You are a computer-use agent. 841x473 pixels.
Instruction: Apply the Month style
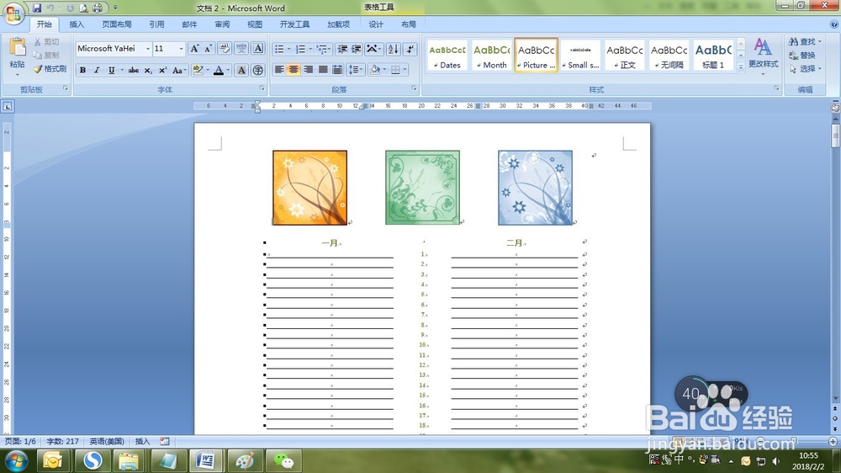[x=492, y=56]
